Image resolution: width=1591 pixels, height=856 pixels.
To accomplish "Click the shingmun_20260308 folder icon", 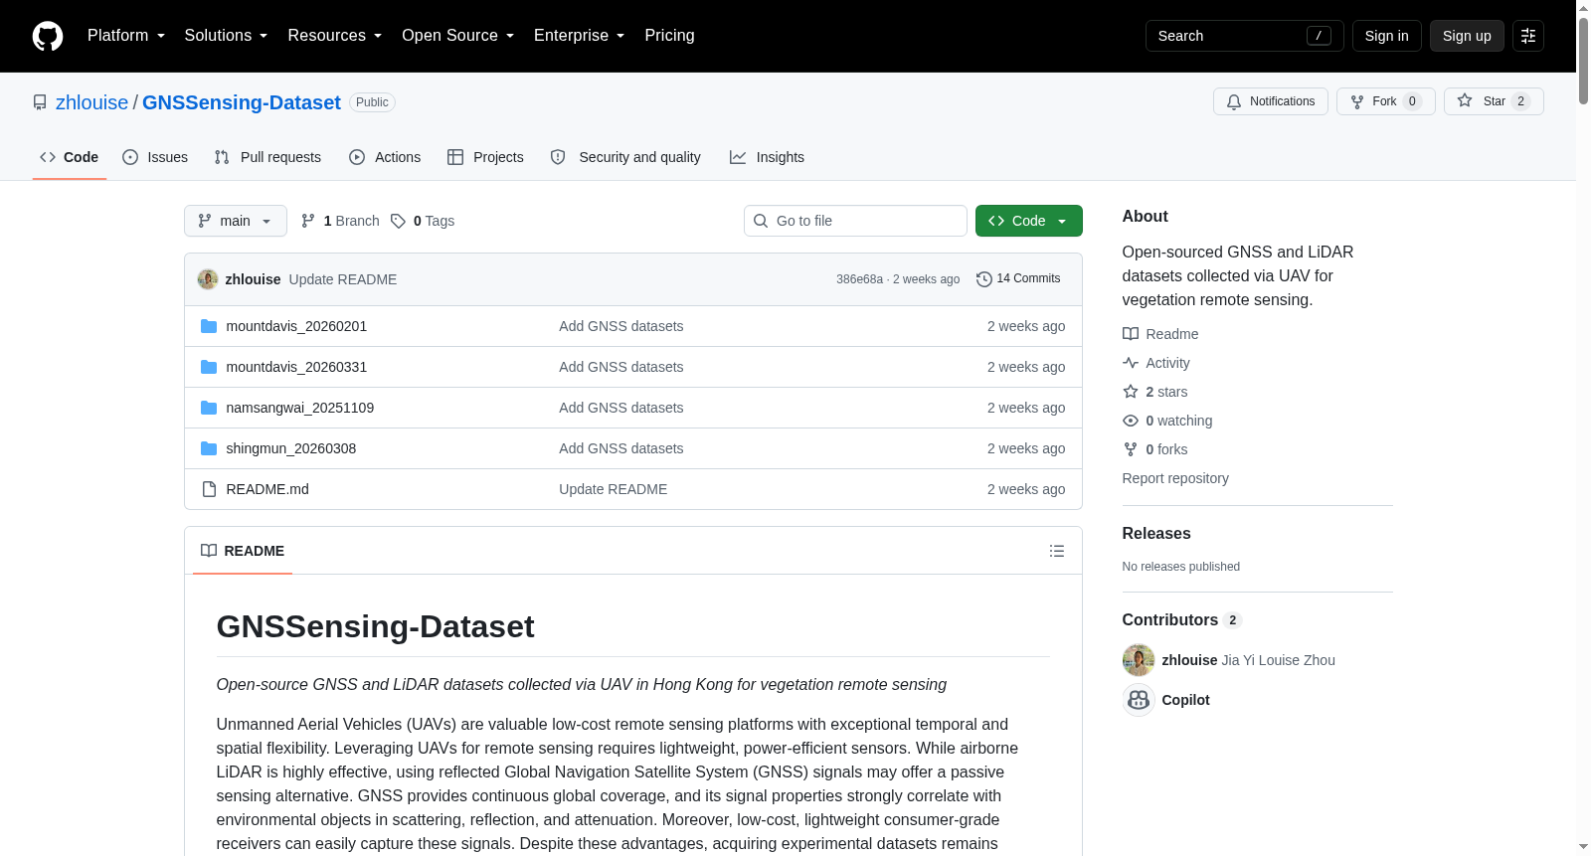I will point(209,448).
